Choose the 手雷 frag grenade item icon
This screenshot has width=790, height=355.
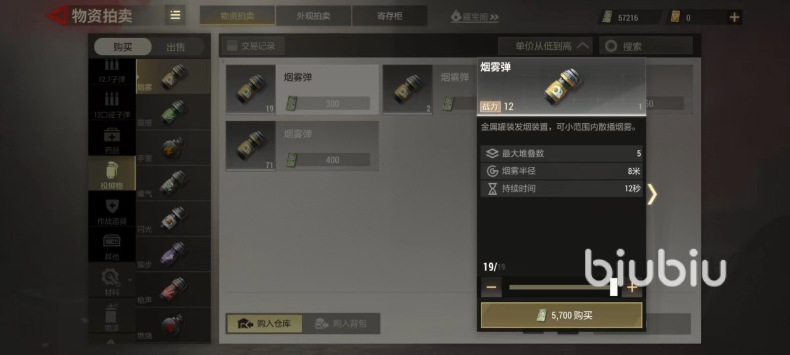(x=173, y=147)
